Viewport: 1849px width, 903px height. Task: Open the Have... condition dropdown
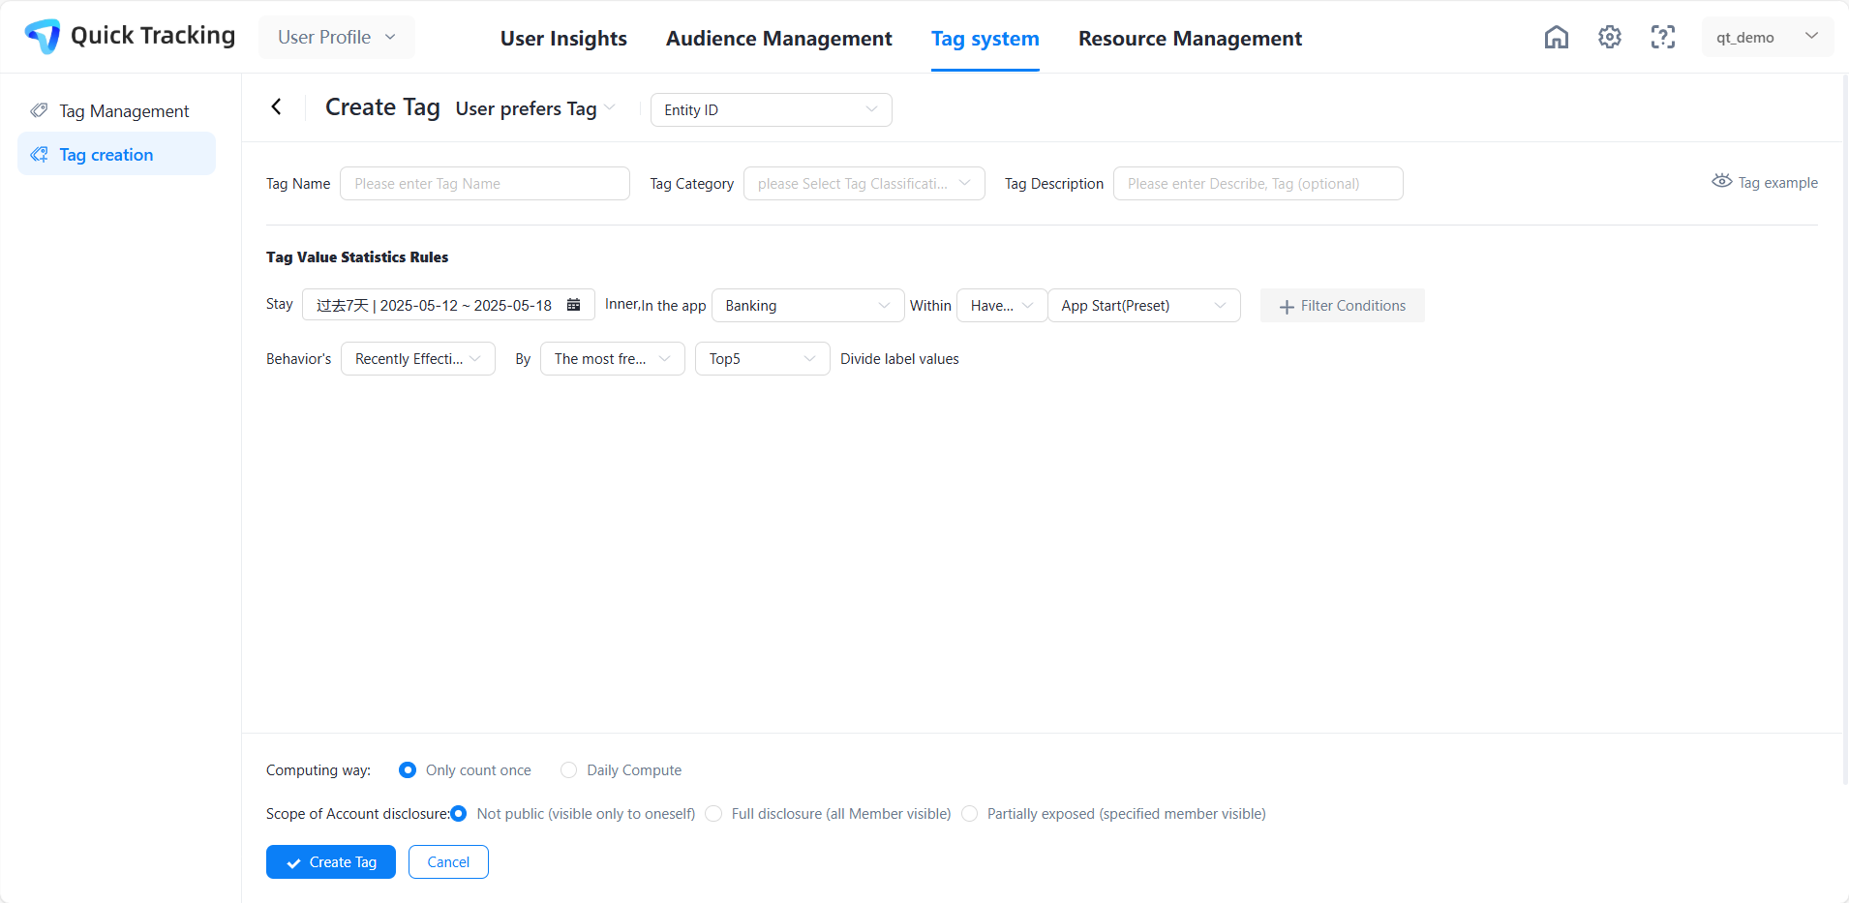tap(1002, 306)
